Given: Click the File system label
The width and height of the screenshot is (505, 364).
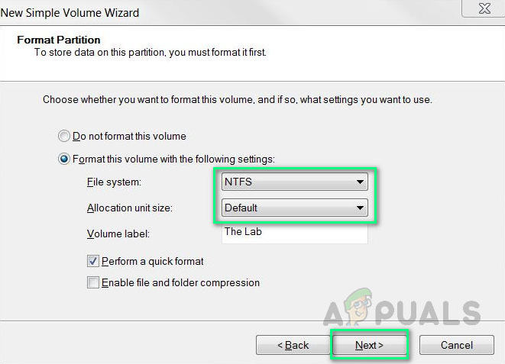Looking at the screenshot, I should 114,182.
